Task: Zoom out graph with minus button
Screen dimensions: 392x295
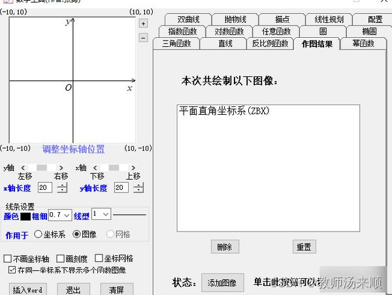Action: pos(143,38)
